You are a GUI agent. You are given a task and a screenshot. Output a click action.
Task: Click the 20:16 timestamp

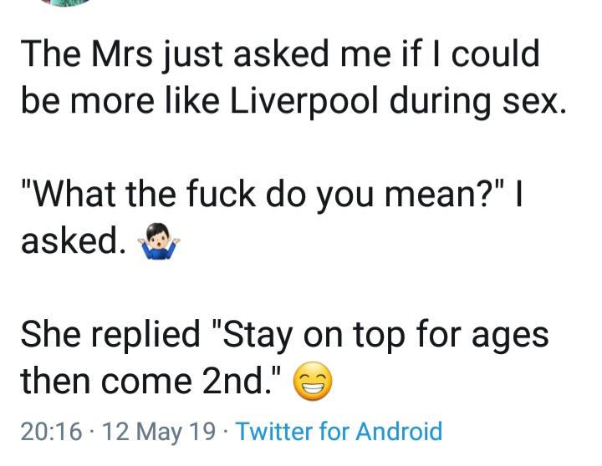click(51, 432)
